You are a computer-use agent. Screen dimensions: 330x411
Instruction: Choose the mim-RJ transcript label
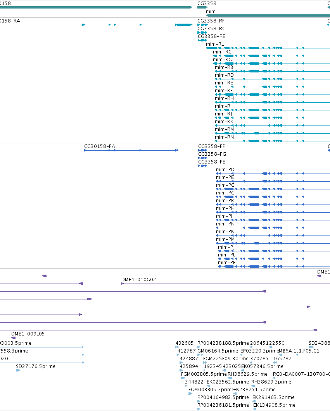click(223, 114)
